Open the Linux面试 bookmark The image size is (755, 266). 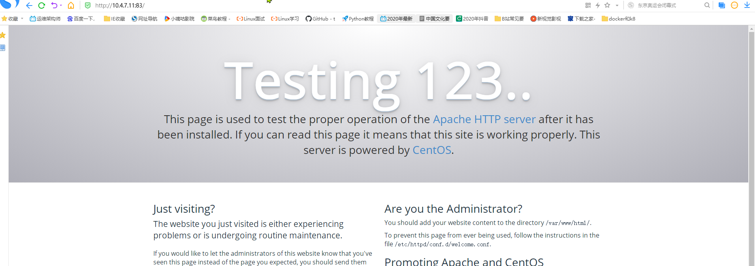(x=251, y=19)
